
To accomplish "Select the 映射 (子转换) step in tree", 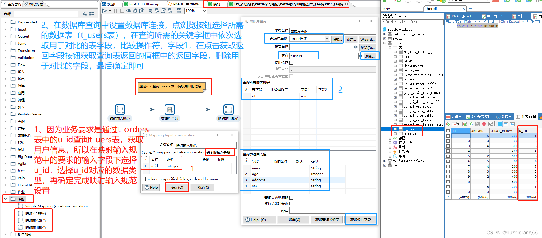I will tap(35, 213).
